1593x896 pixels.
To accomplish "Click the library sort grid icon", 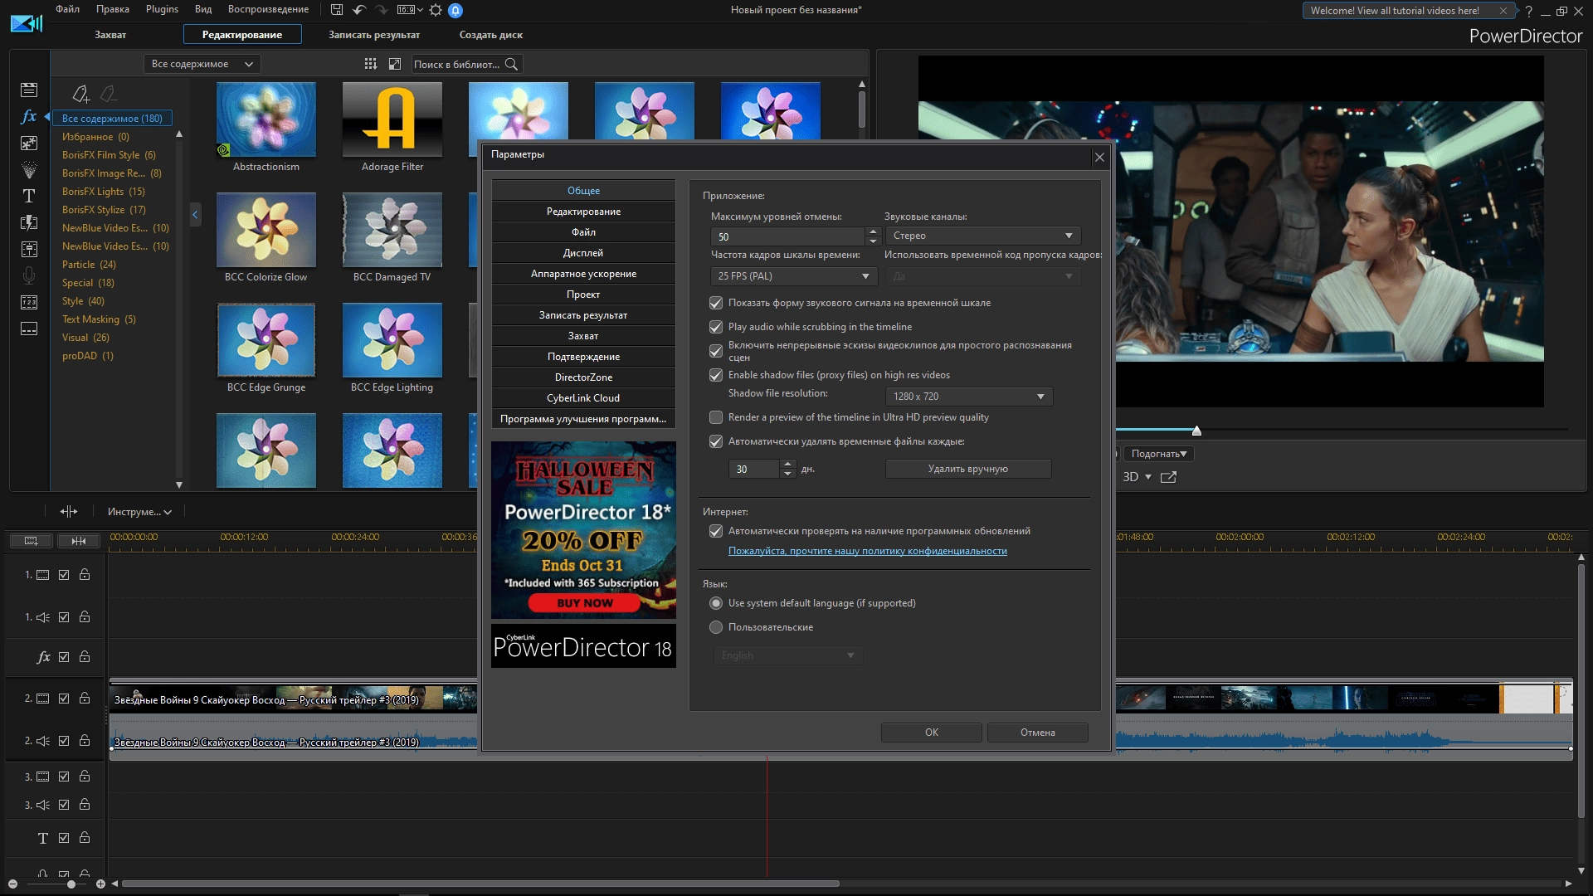I will pyautogui.click(x=371, y=64).
